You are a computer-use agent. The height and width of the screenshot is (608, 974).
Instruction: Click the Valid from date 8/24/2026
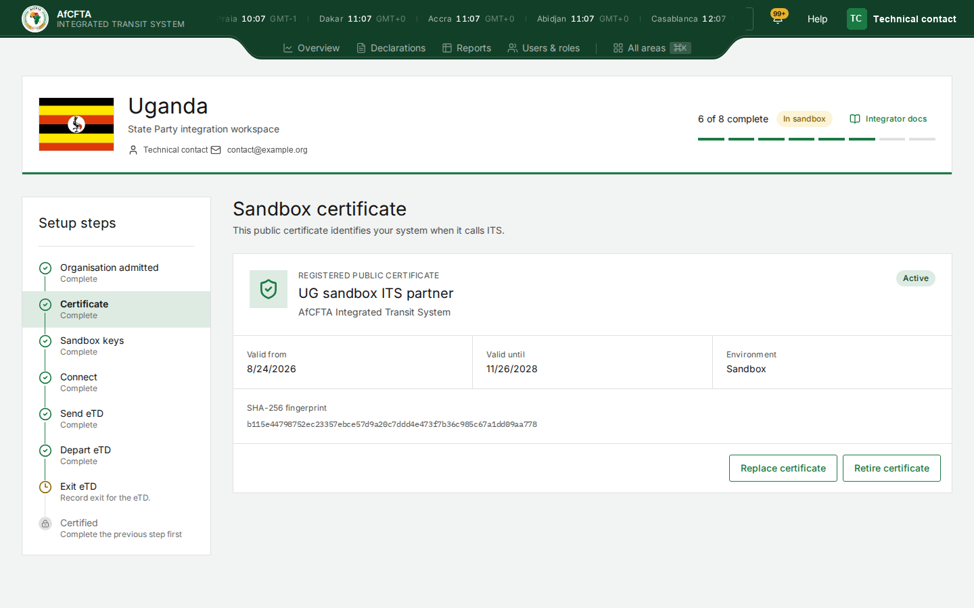(271, 369)
